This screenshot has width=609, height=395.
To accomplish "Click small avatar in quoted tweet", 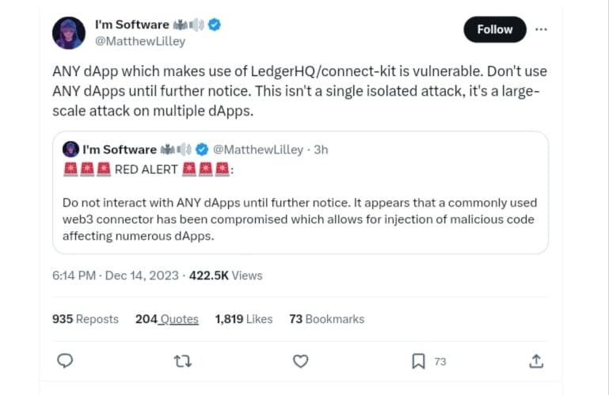I will [70, 150].
